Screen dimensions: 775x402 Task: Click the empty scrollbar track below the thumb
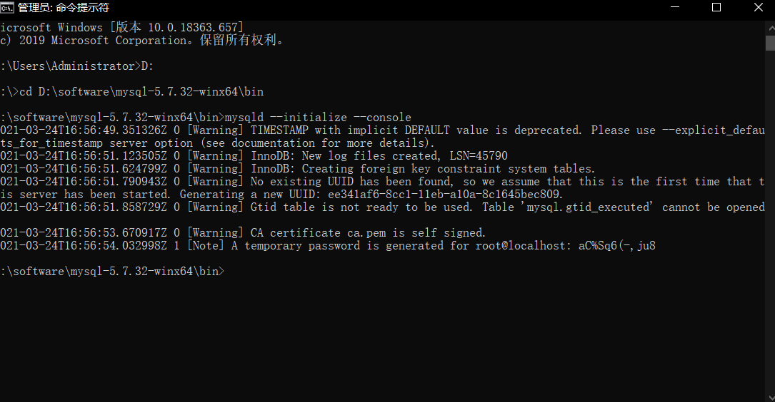[770, 222]
